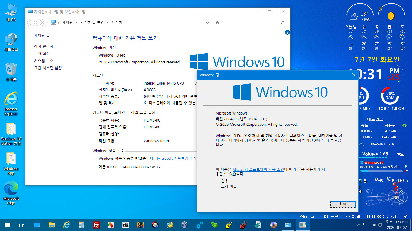
Task: Launch Microsoft Edge from the desktop
Action: (x=11, y=193)
